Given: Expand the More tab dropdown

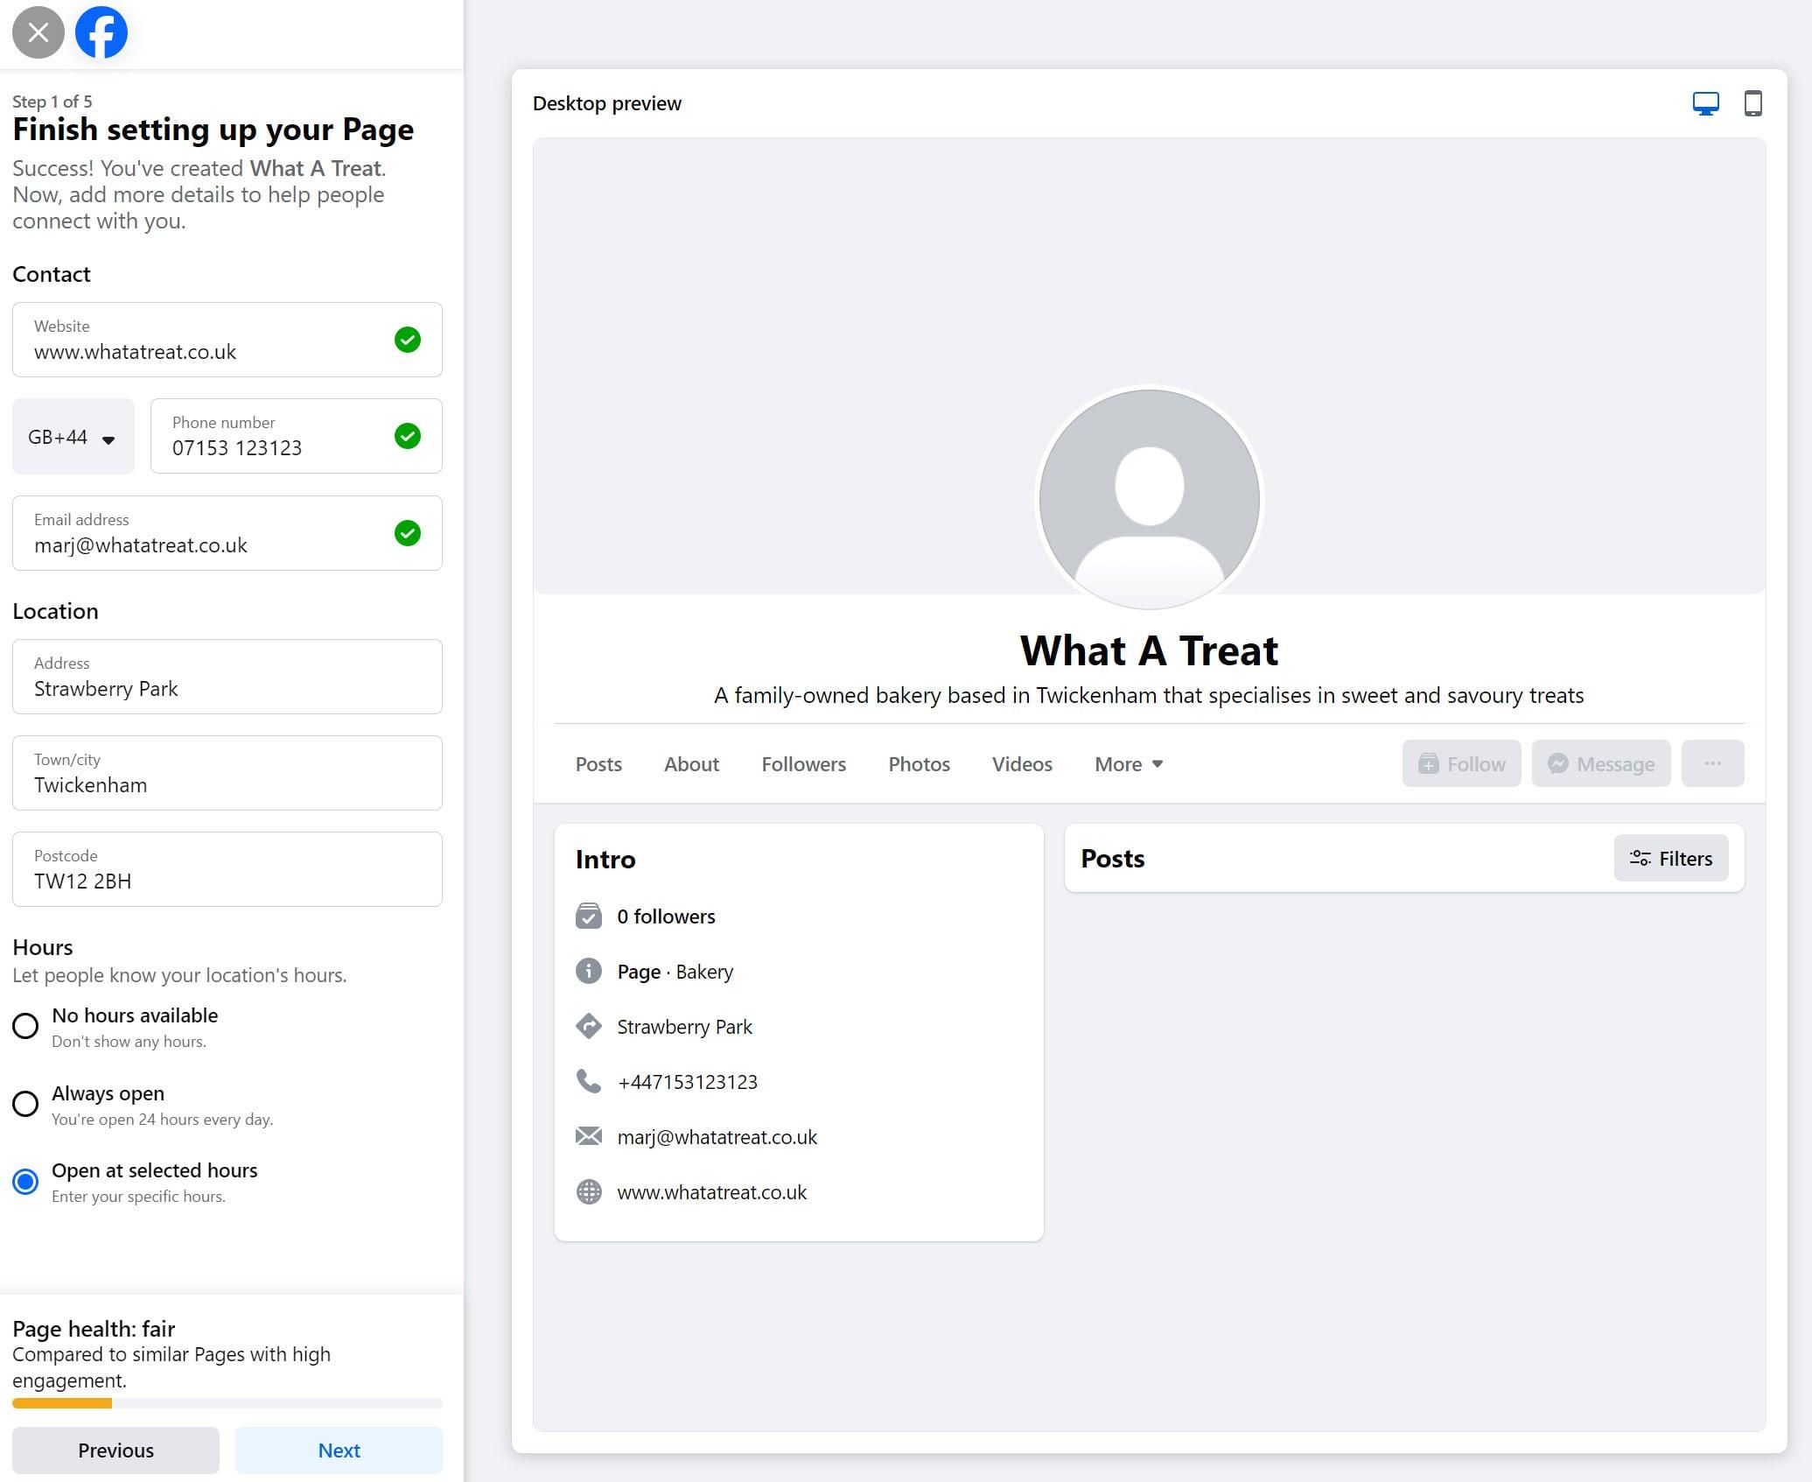Looking at the screenshot, I should point(1128,764).
